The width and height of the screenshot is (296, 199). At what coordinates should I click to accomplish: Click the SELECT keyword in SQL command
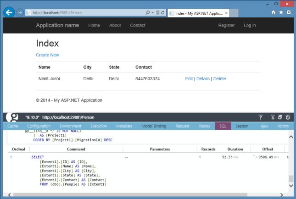[x=38, y=157]
